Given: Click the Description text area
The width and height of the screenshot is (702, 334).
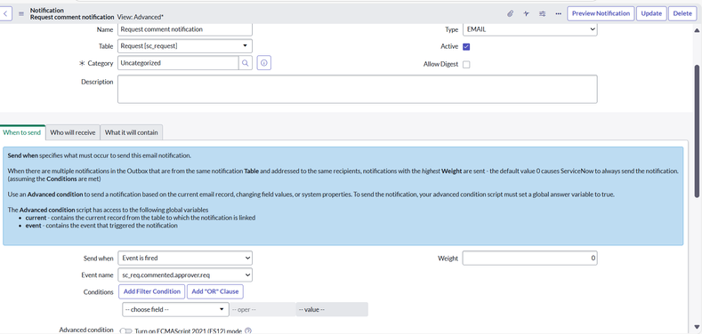Looking at the screenshot, I should pyautogui.click(x=358, y=89).
